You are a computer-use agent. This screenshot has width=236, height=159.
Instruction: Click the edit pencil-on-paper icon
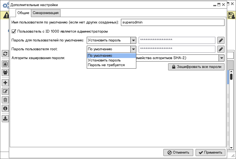(5, 91)
